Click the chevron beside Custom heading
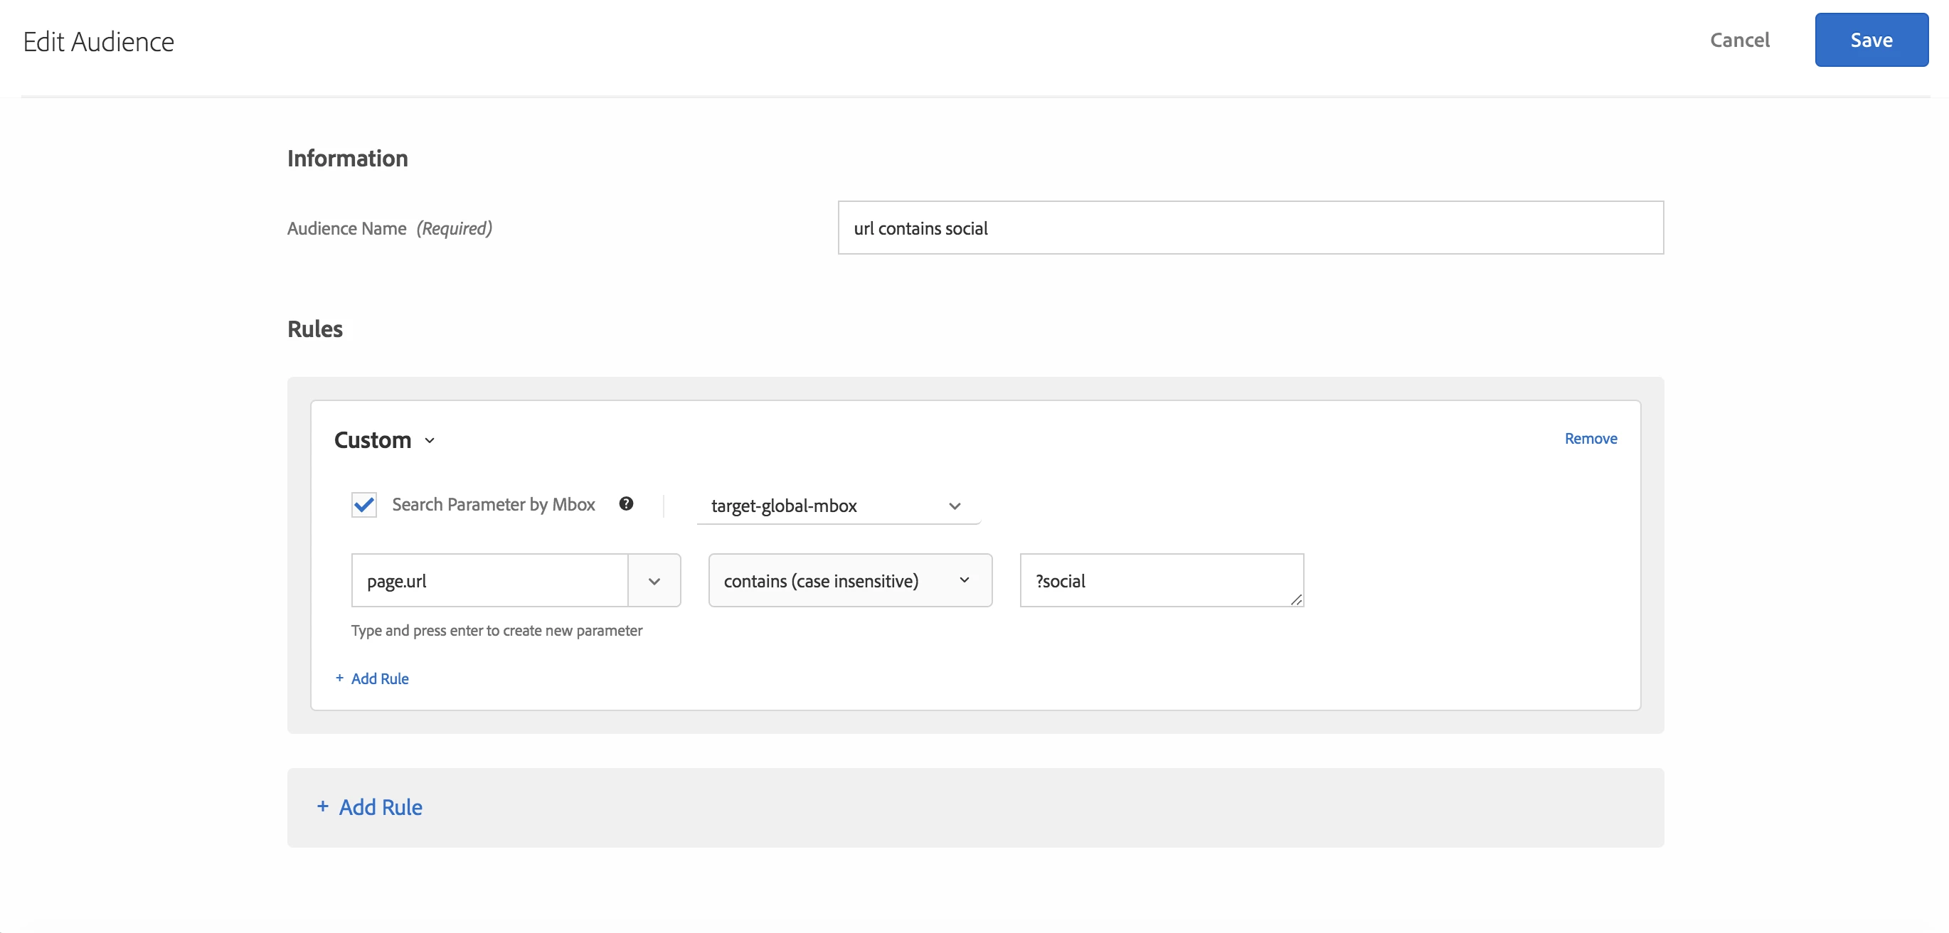This screenshot has height=933, width=1949. (430, 441)
